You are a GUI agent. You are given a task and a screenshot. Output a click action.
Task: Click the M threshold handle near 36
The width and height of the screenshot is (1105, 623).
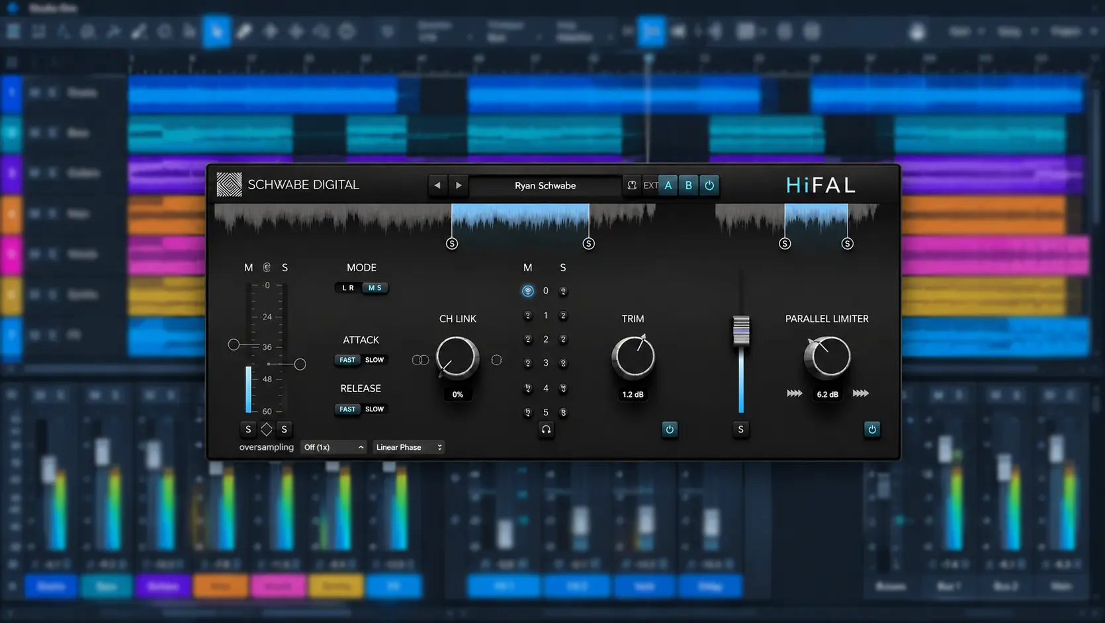pyautogui.click(x=234, y=345)
